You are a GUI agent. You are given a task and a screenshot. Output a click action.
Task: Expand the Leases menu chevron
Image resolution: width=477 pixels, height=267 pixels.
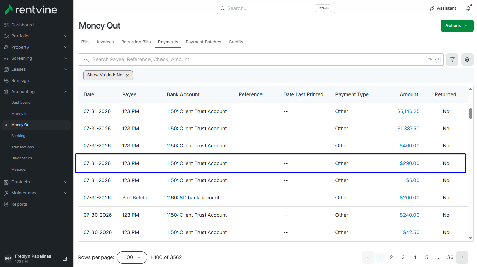click(66, 69)
